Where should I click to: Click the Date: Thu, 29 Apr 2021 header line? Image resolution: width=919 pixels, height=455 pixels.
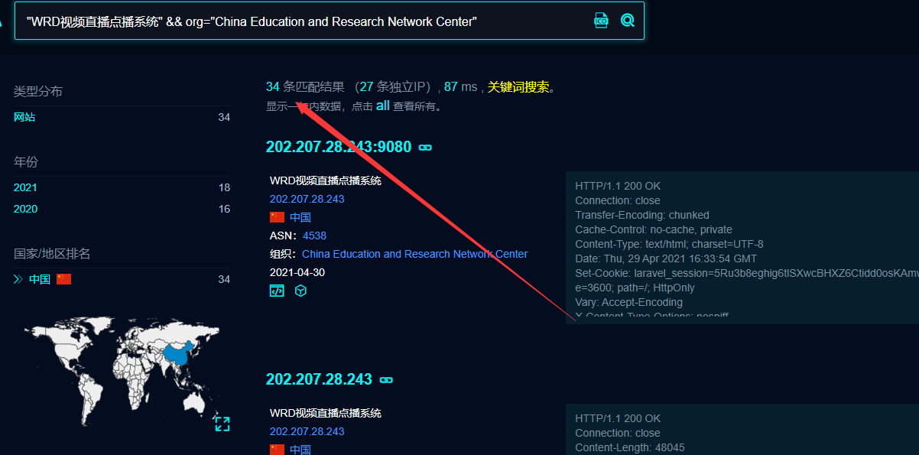[666, 258]
